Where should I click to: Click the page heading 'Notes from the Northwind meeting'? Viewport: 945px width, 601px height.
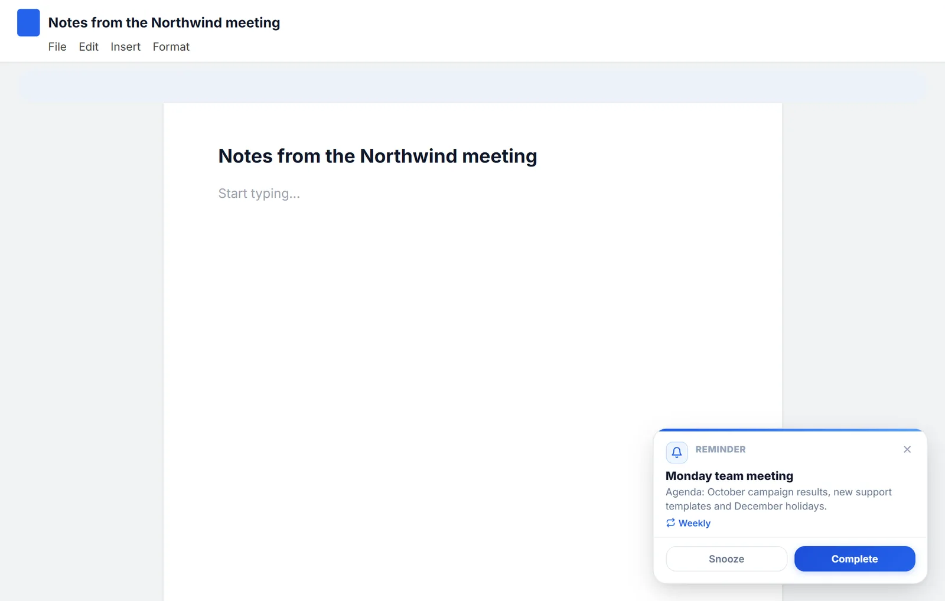tap(377, 156)
